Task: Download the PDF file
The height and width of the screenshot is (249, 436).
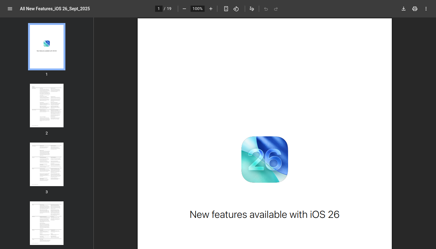Action: tap(404, 9)
